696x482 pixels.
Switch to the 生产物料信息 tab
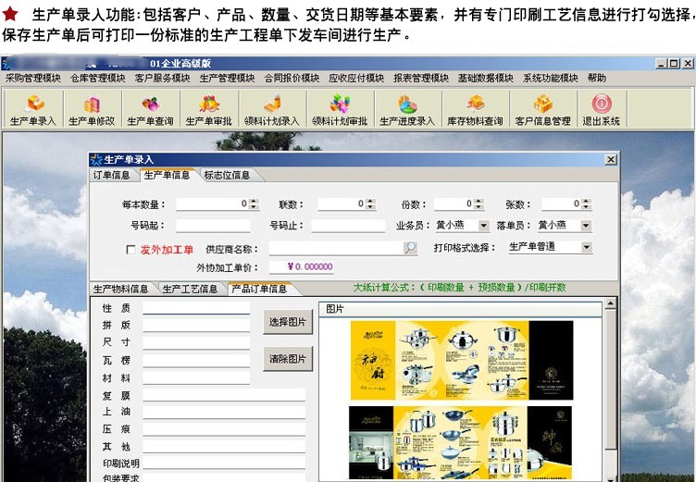click(x=120, y=289)
